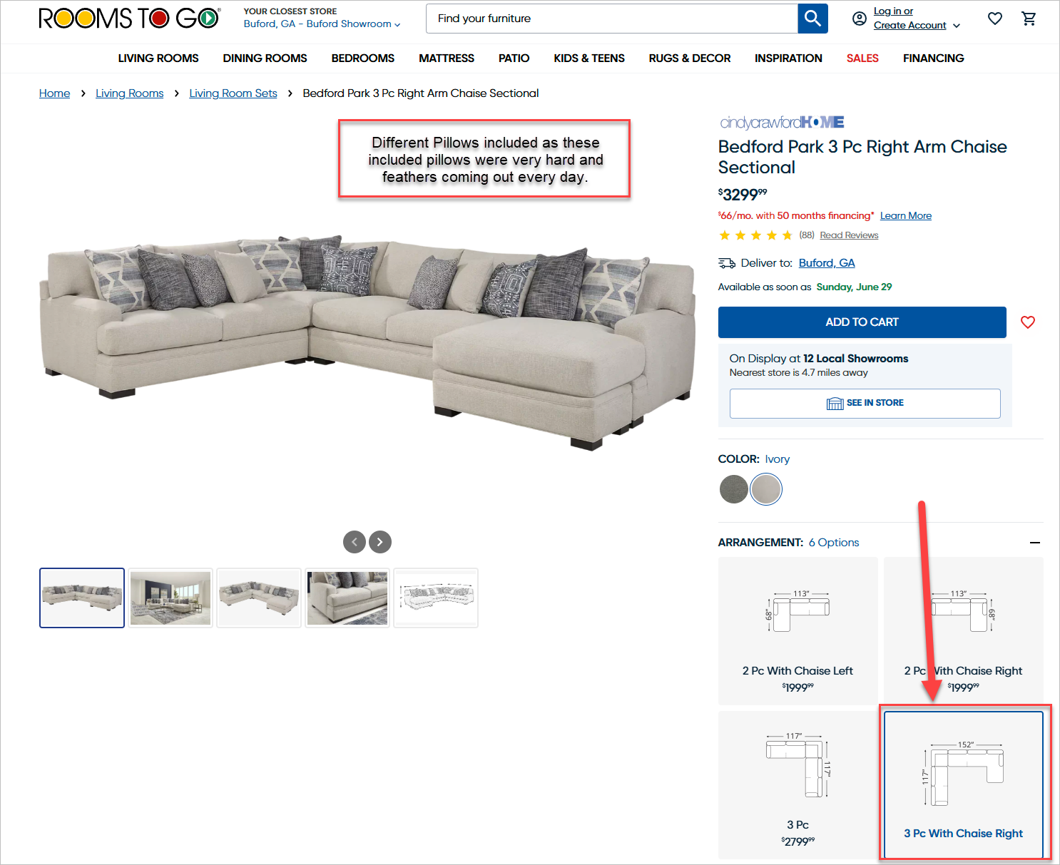Select the 3 Pc arrangement option
1060x865 pixels.
tap(797, 784)
